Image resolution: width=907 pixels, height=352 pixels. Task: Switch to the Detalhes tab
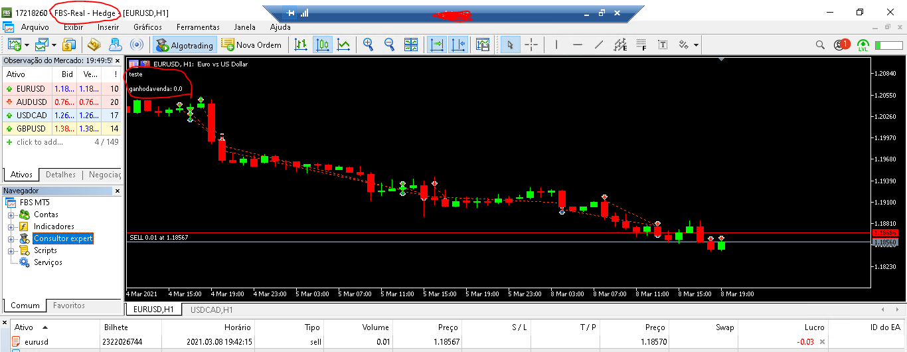pyautogui.click(x=61, y=175)
